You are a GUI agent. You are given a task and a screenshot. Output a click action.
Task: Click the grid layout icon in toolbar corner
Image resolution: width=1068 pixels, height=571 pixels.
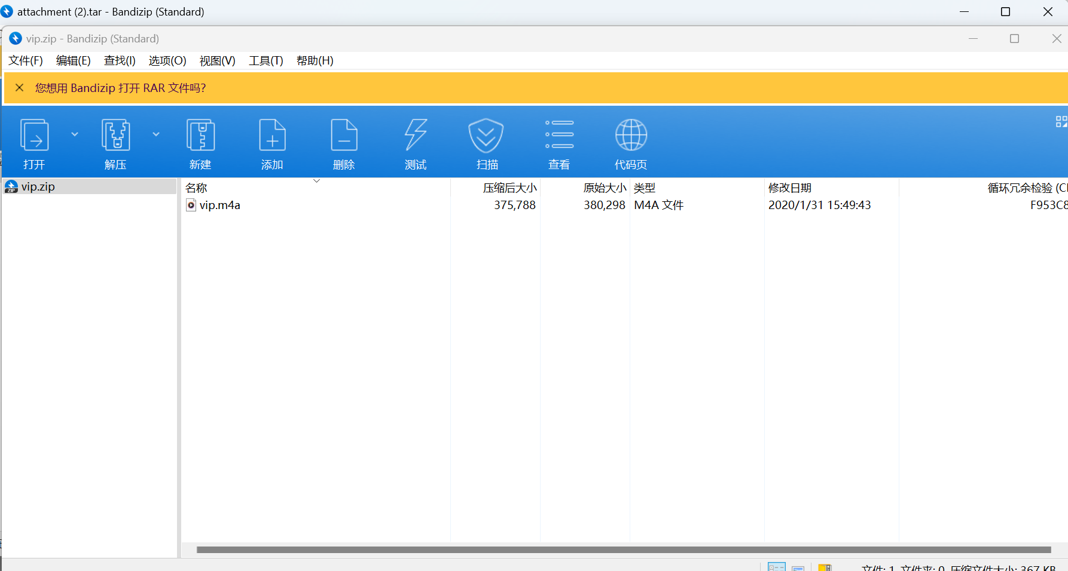click(1061, 122)
